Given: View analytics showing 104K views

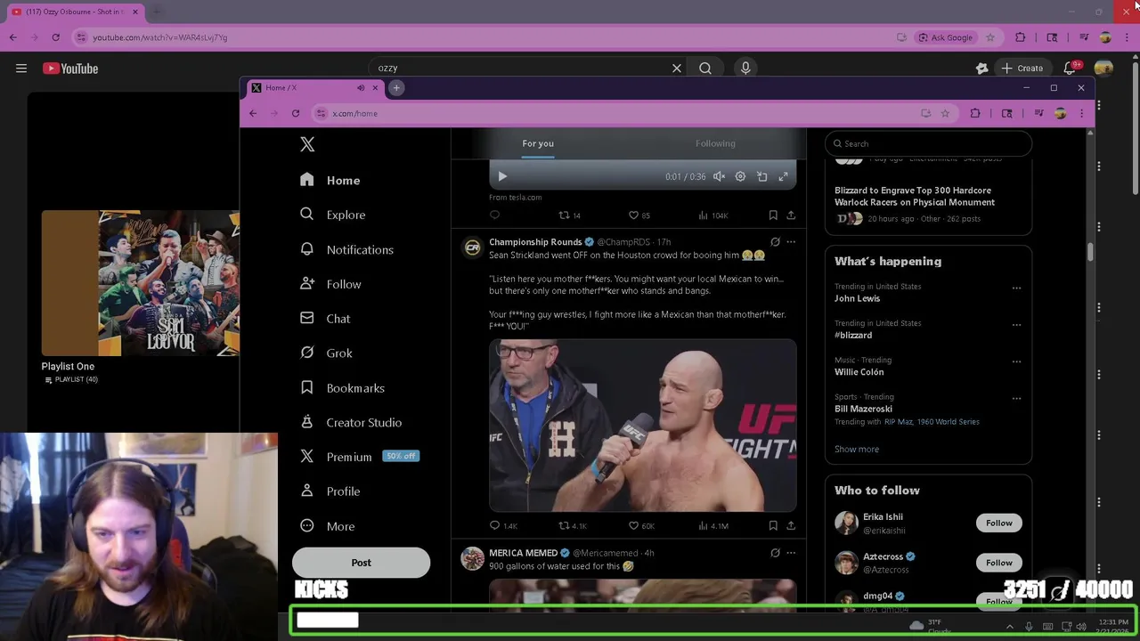Looking at the screenshot, I should 713,215.
